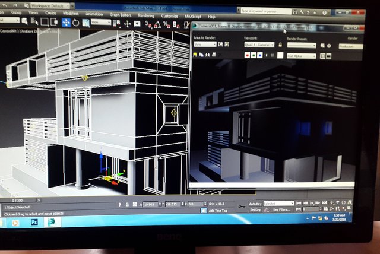Click the Auto Region Selected icon
The image size is (380, 254).
(x=227, y=45)
